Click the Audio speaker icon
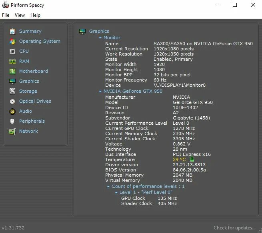The height and width of the screenshot is (233, 262). pos(12,112)
